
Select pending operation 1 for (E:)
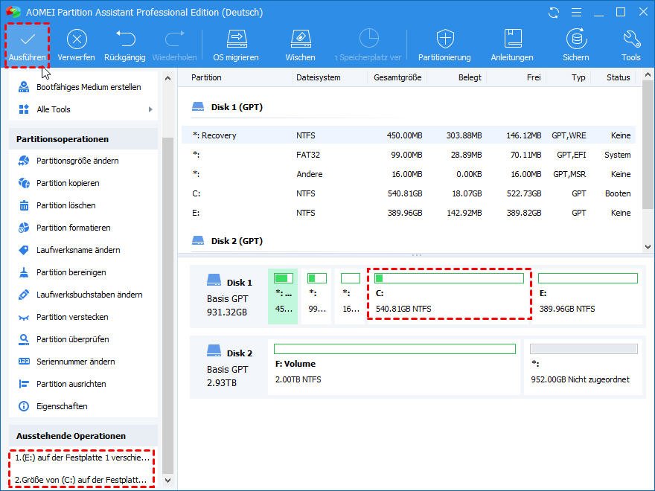[x=82, y=458]
